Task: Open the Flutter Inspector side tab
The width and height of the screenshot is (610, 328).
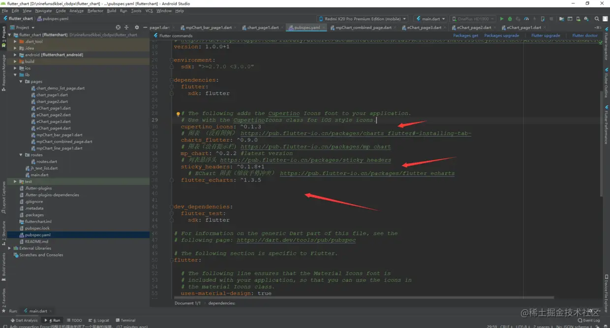Action: [x=607, y=44]
